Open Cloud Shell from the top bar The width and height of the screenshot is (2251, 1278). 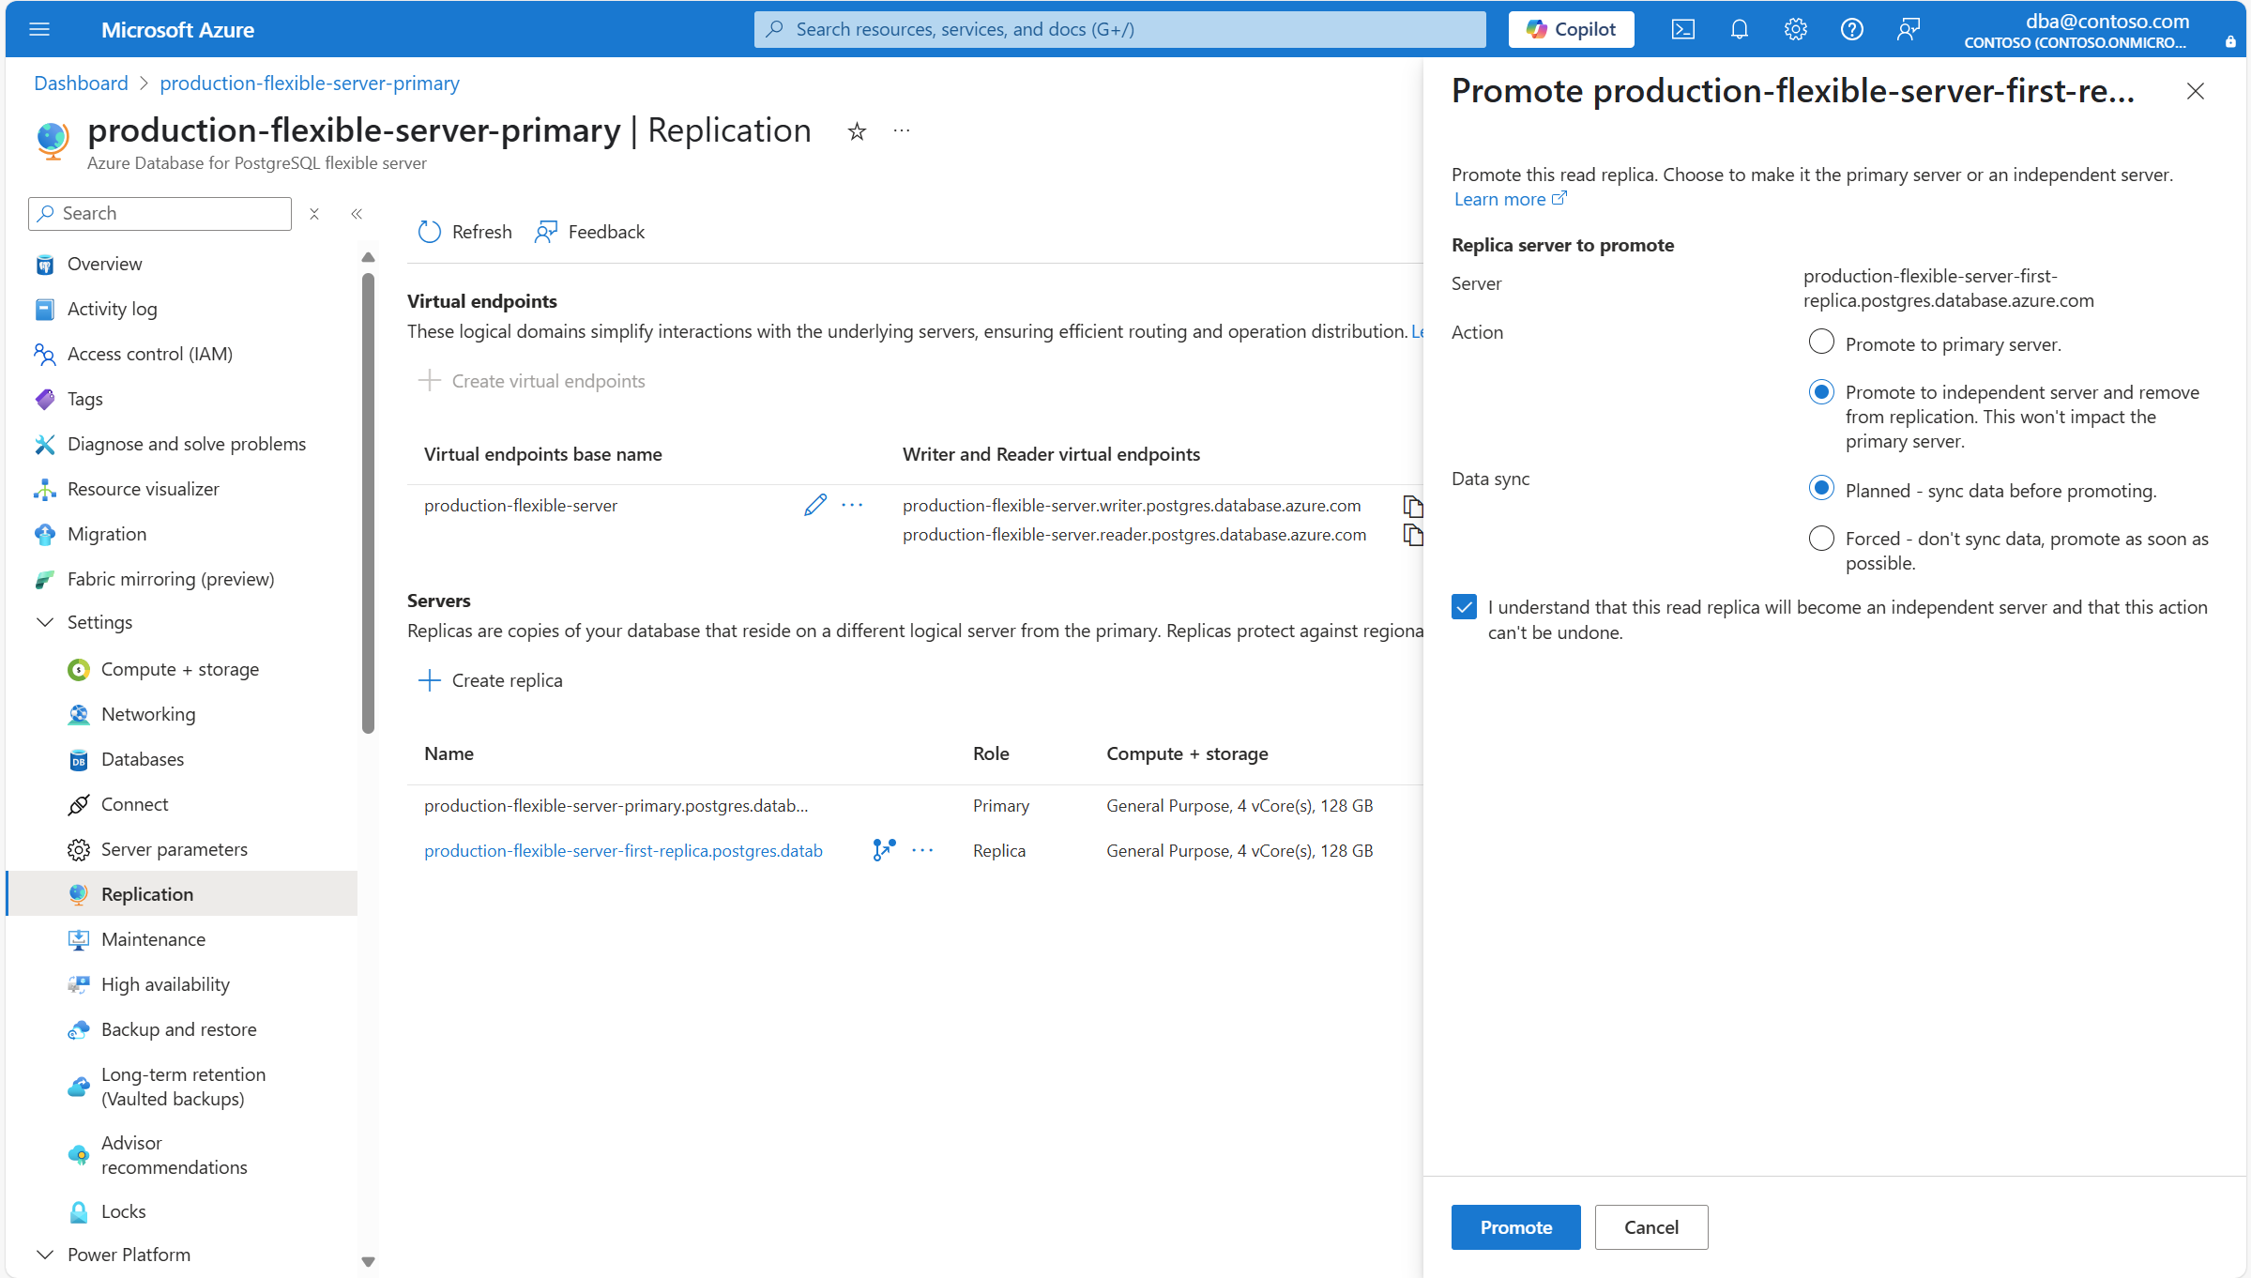click(x=1682, y=29)
